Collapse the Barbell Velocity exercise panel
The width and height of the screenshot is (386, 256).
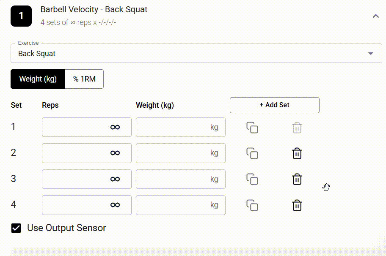coord(376,16)
